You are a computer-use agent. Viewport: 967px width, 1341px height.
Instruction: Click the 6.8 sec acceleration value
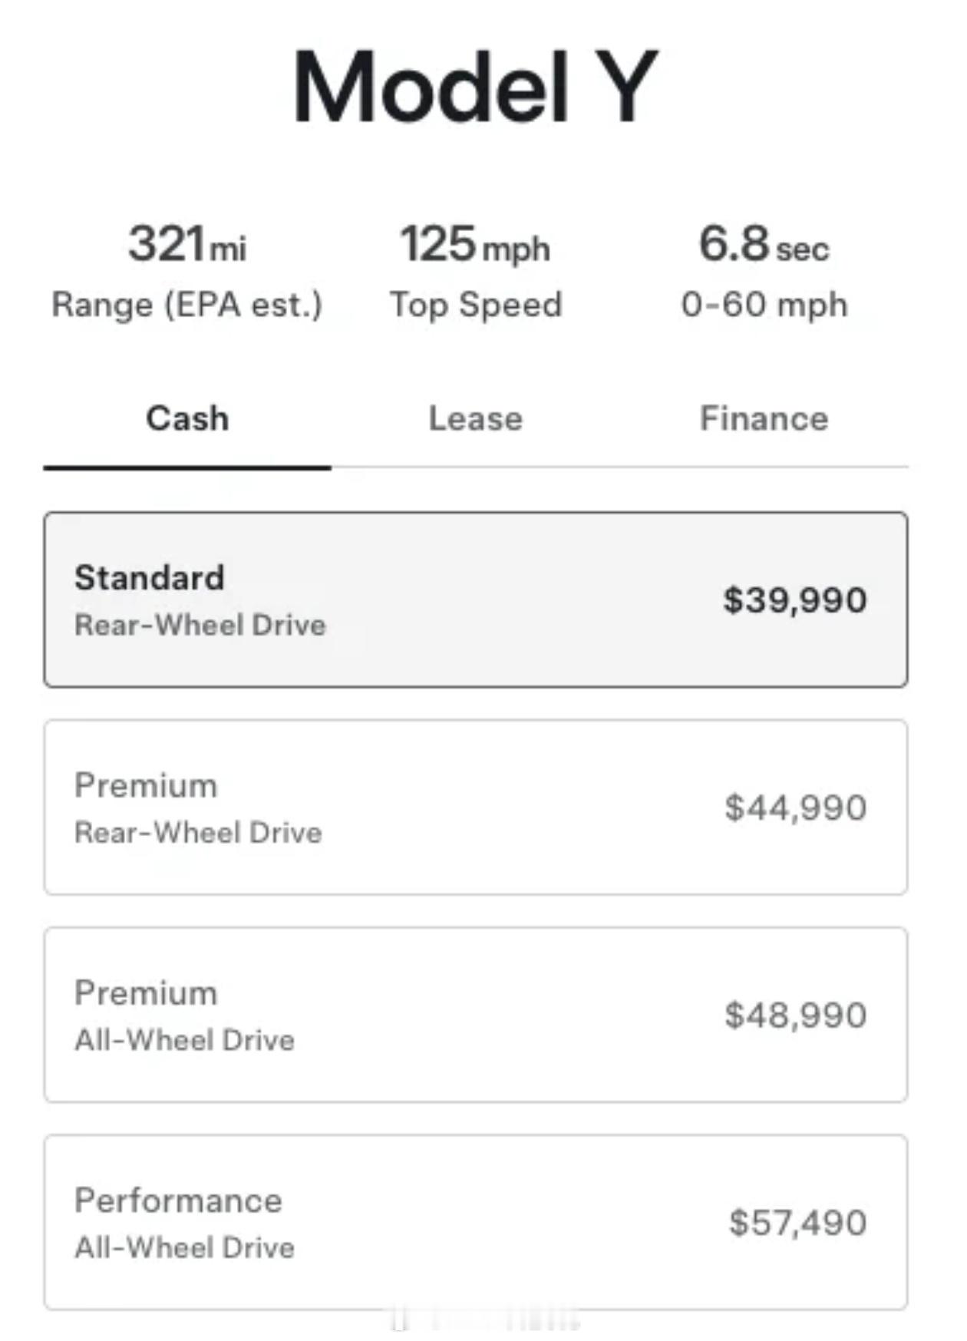pyautogui.click(x=764, y=244)
